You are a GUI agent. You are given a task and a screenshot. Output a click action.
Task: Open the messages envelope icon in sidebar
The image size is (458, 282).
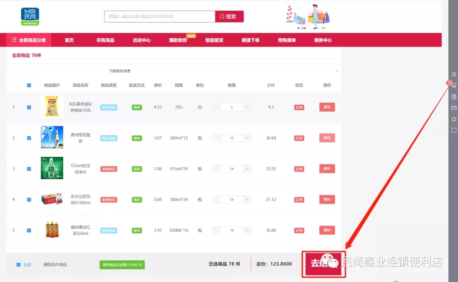(454, 108)
